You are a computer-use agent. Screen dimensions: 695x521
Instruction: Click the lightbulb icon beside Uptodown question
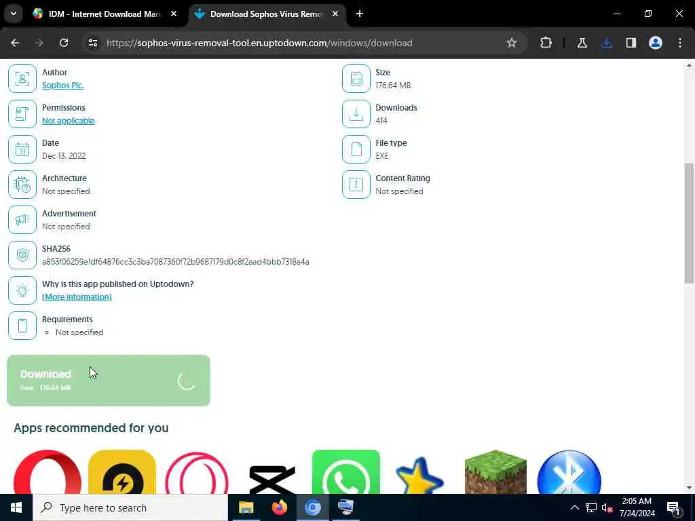(x=22, y=290)
